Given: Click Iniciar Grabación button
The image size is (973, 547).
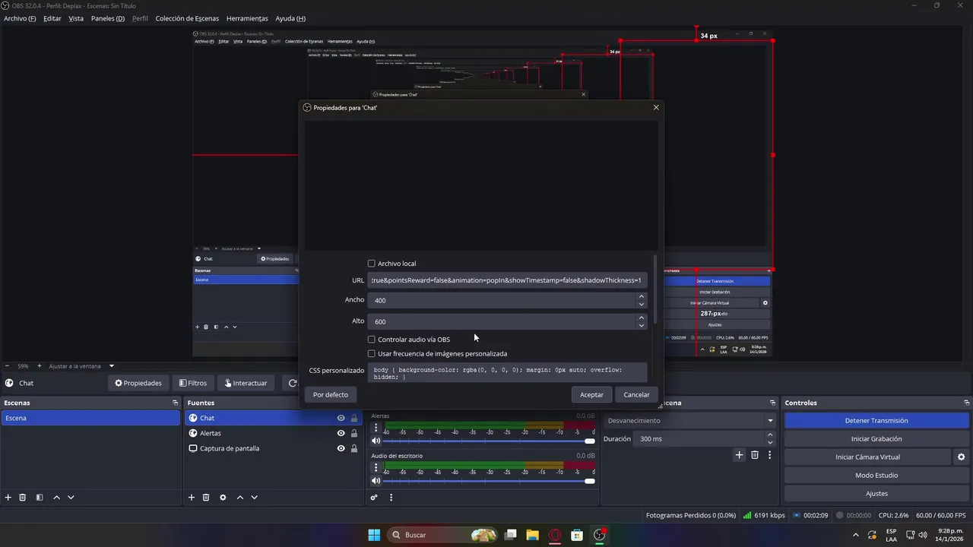Looking at the screenshot, I should click(876, 438).
